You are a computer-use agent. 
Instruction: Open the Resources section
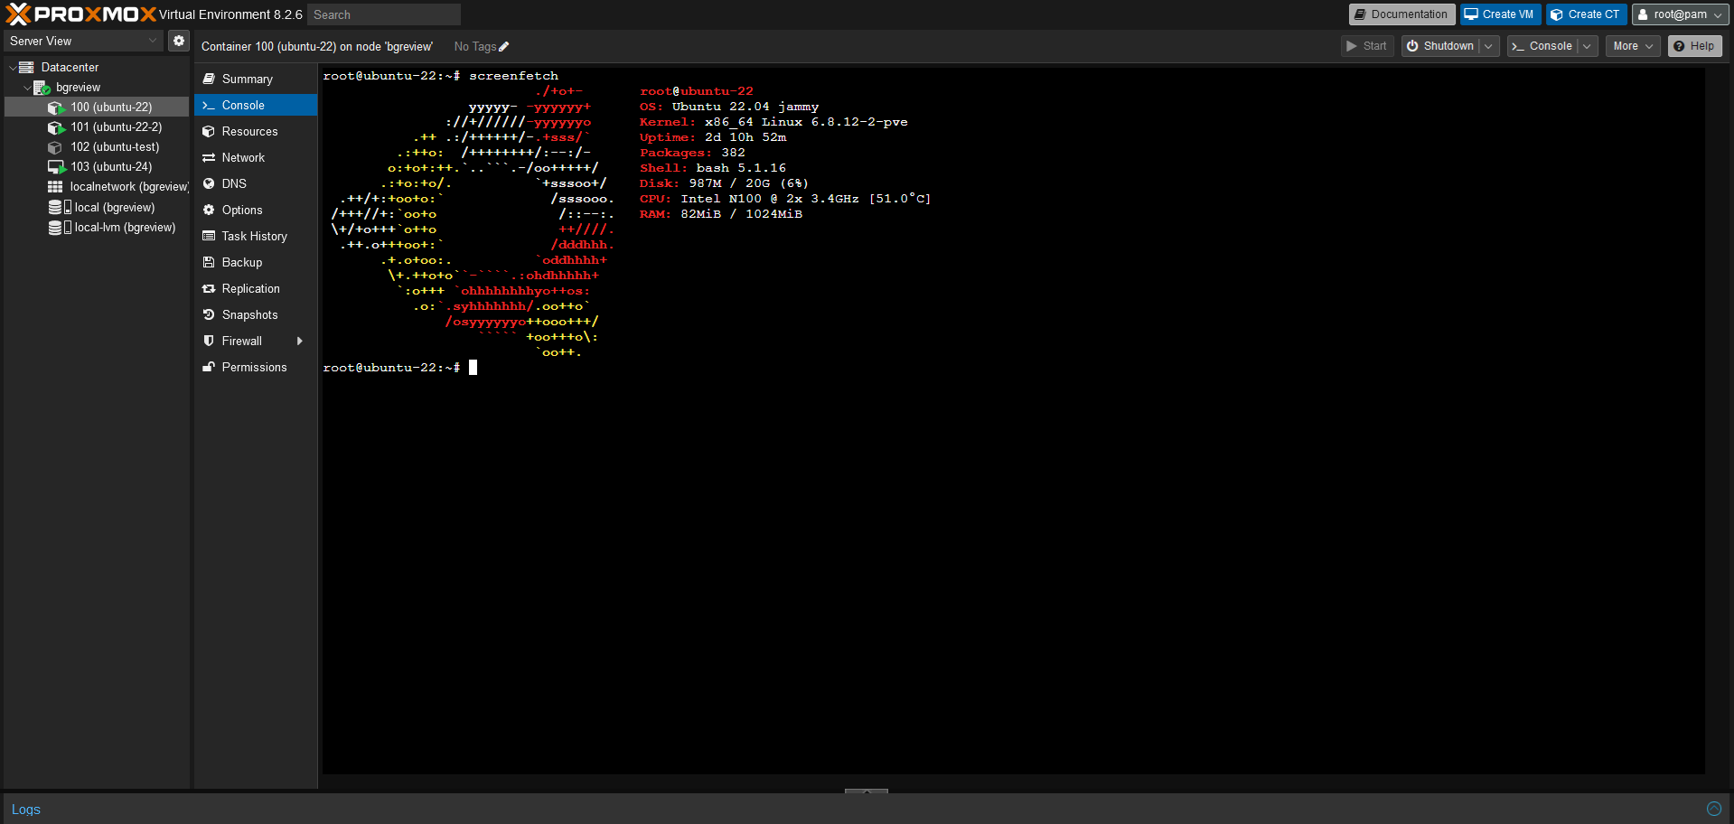pyautogui.click(x=256, y=132)
